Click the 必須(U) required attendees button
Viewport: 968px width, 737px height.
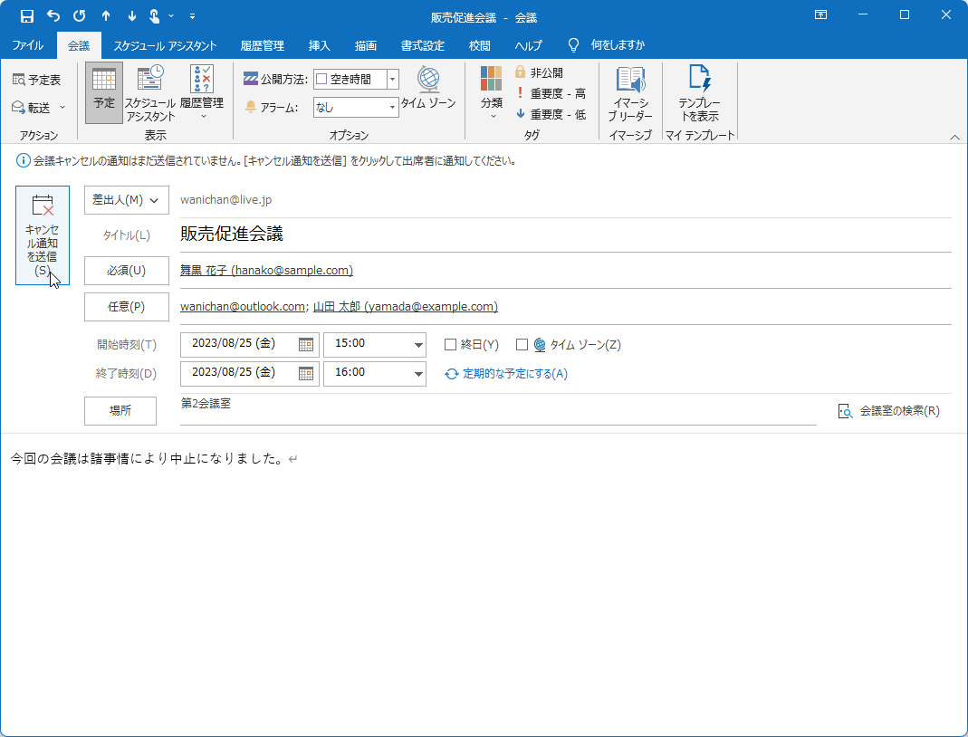(127, 271)
